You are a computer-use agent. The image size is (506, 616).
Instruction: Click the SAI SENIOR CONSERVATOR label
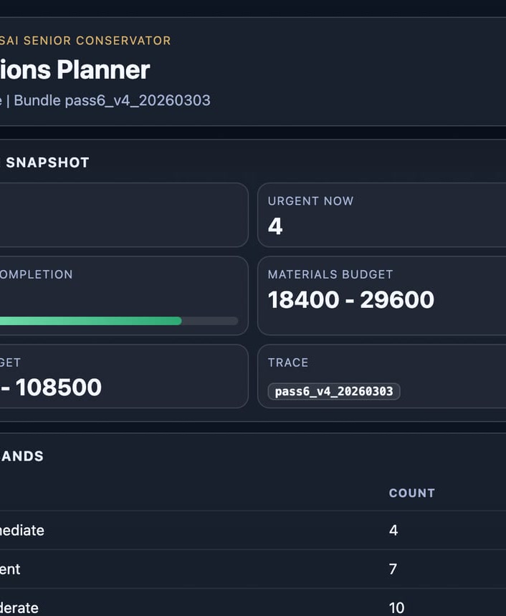click(x=86, y=41)
